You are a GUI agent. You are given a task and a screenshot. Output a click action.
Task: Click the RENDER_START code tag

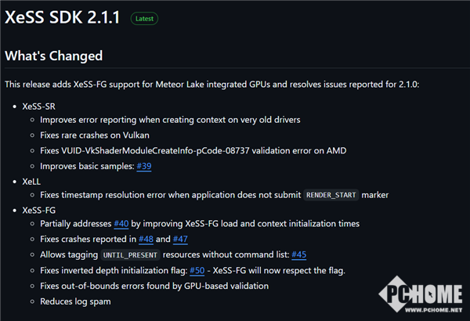pos(334,195)
